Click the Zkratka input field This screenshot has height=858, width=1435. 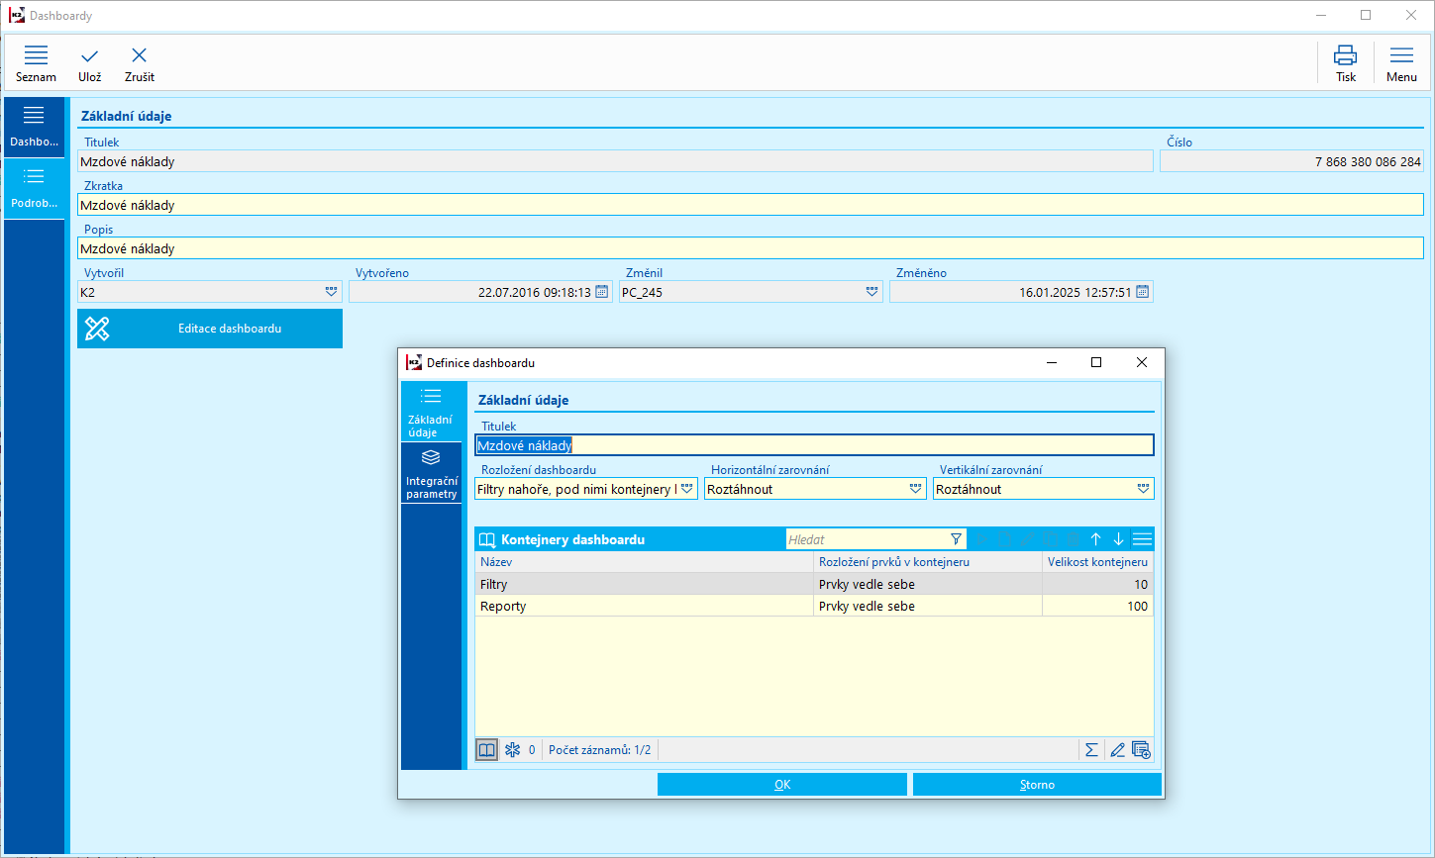click(750, 205)
